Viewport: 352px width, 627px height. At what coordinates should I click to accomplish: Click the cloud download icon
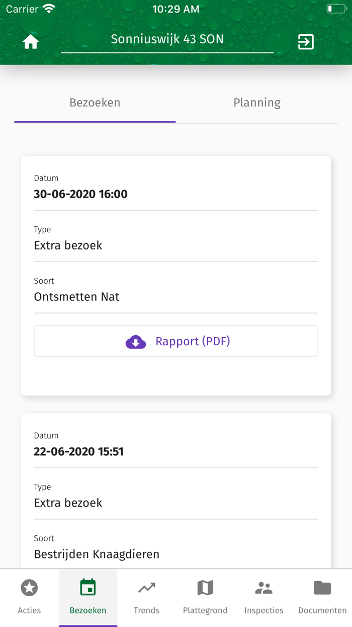point(135,342)
